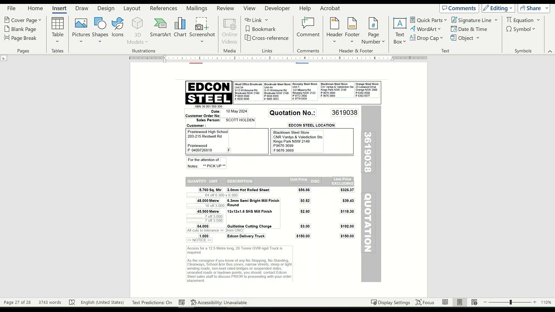Switch to the Acrobat tab
555x312 pixels.
click(x=330, y=8)
